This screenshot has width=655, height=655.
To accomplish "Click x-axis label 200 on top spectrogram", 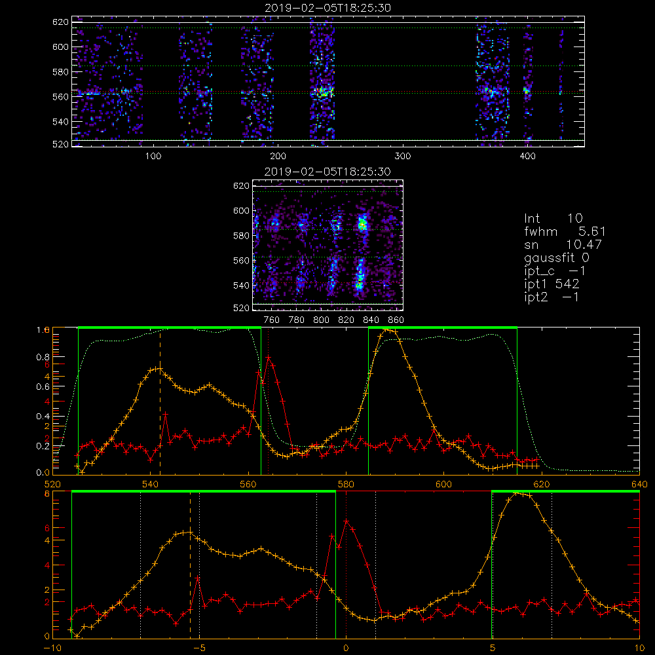I will point(278,157).
